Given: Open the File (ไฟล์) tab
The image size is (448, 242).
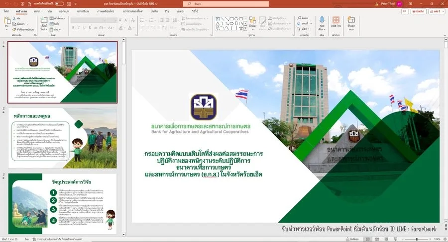Looking at the screenshot, I should [6, 11].
